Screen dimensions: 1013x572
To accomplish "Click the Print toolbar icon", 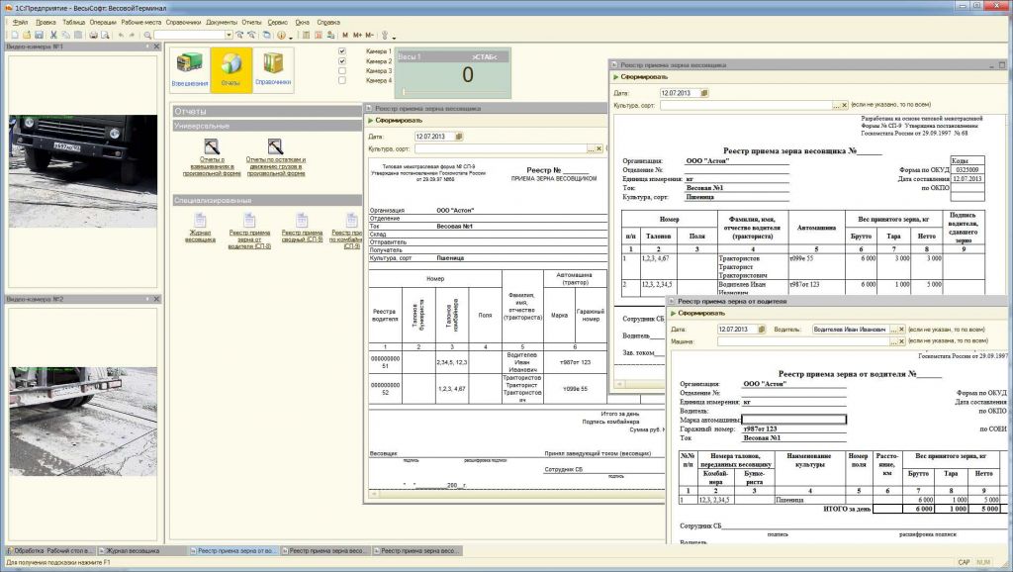I will 93,35.
